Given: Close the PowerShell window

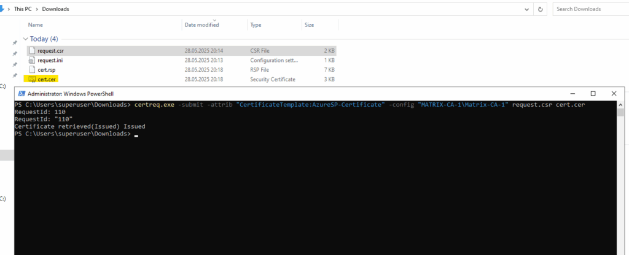Looking at the screenshot, I should click(x=614, y=94).
